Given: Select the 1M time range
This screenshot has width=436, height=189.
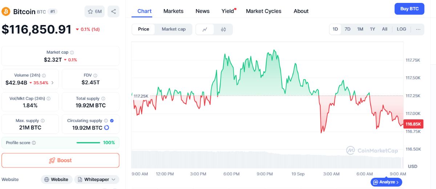Looking at the screenshot, I should (x=360, y=29).
